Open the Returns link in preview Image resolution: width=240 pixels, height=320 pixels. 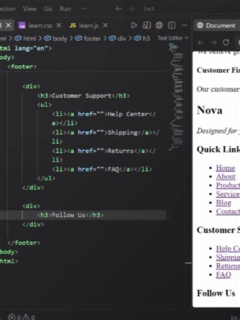click(228, 266)
